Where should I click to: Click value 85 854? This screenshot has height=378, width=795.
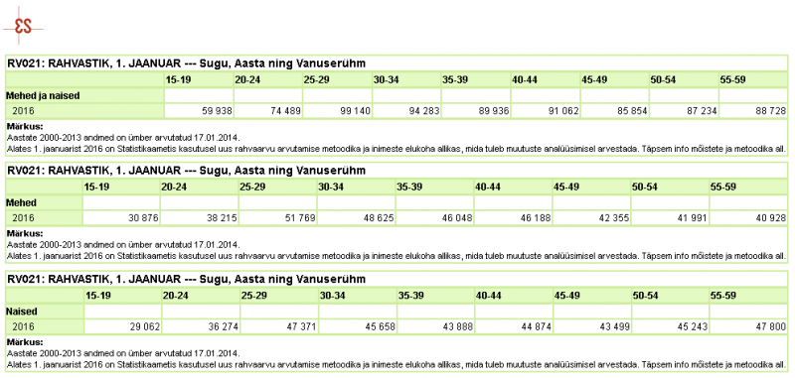(x=632, y=111)
